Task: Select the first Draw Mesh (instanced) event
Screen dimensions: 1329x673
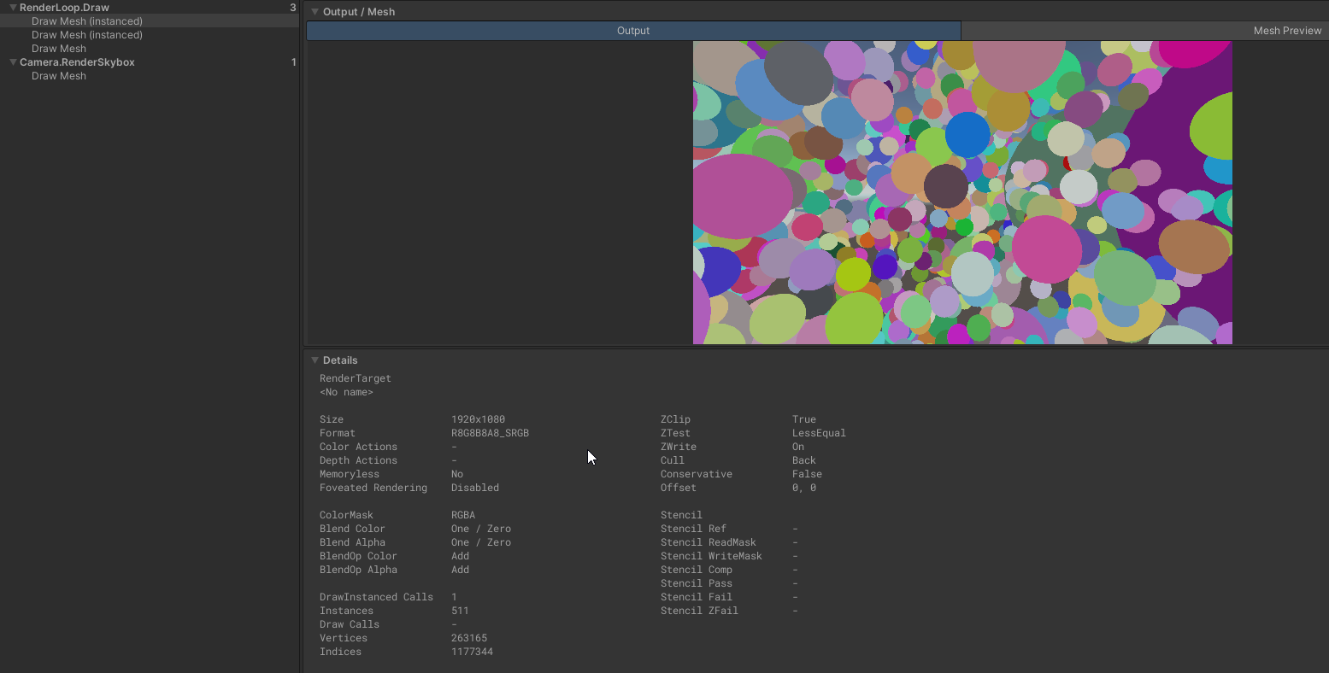Action: click(150, 21)
